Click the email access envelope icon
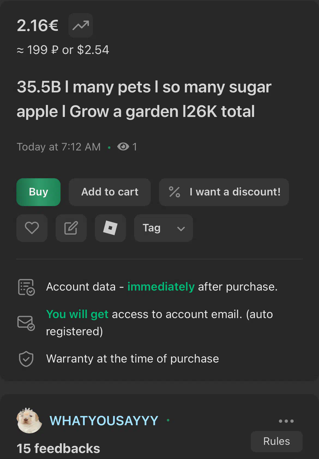Viewport: 319px width, 459px height. click(26, 323)
